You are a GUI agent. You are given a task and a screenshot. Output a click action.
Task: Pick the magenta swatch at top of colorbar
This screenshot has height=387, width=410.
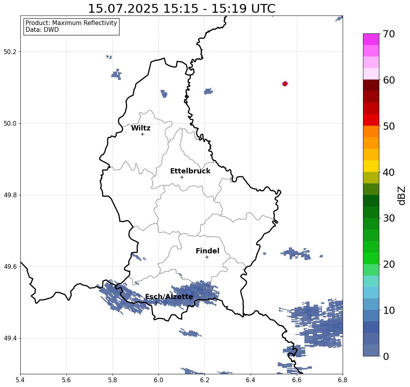coord(371,39)
